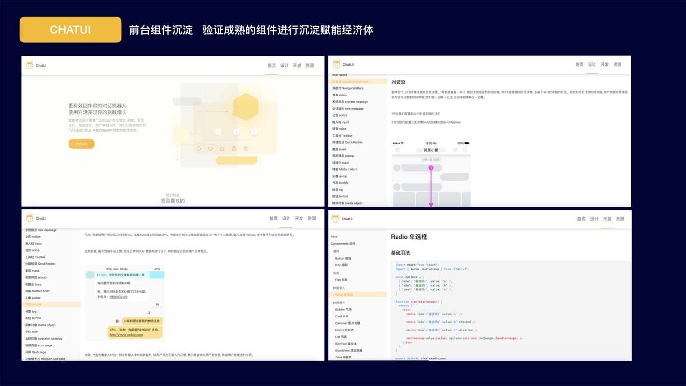Click the 开始探索 button on home page
The height and width of the screenshot is (386, 686).
[x=81, y=144]
